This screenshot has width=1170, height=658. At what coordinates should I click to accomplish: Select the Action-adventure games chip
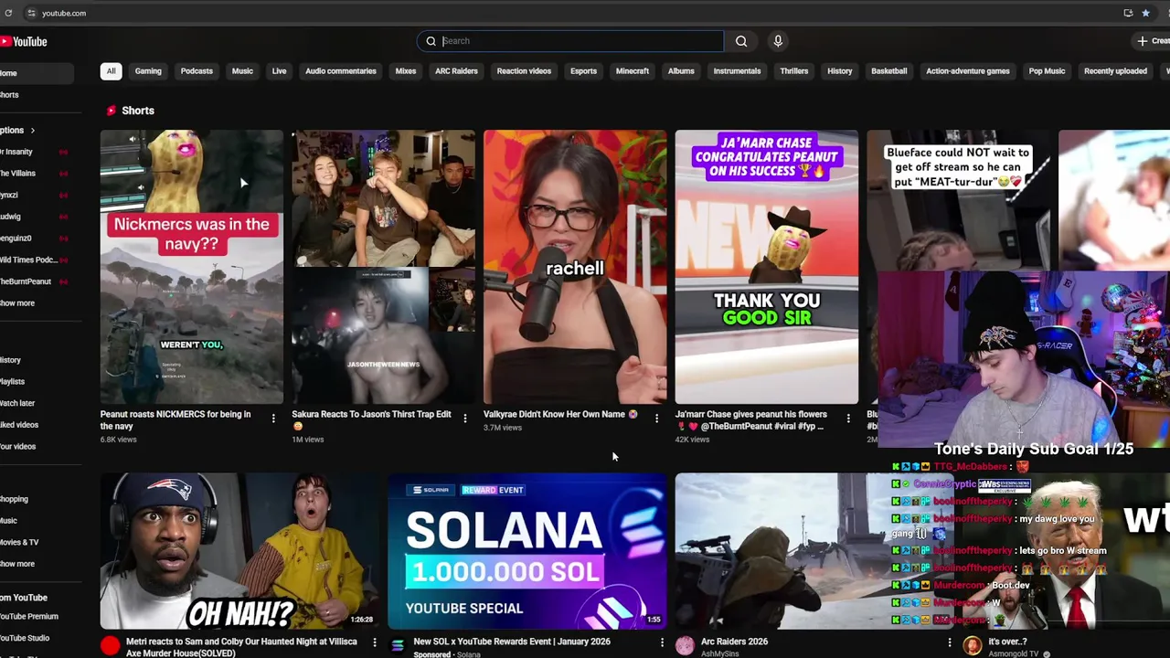(968, 71)
